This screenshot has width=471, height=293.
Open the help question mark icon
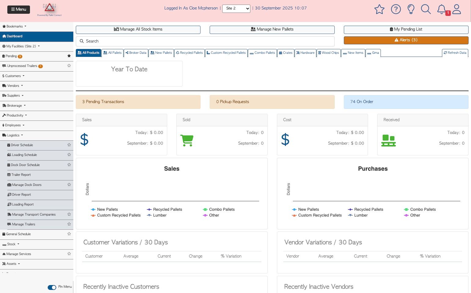pos(396,9)
